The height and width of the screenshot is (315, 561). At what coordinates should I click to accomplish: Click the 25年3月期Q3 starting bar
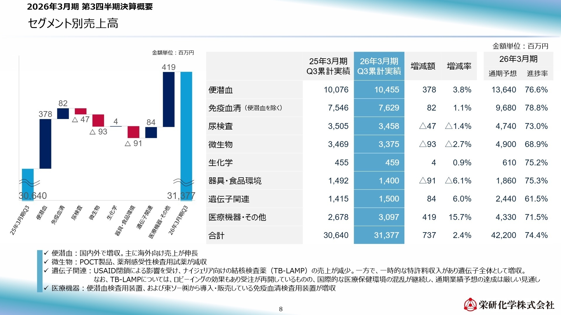28,184
